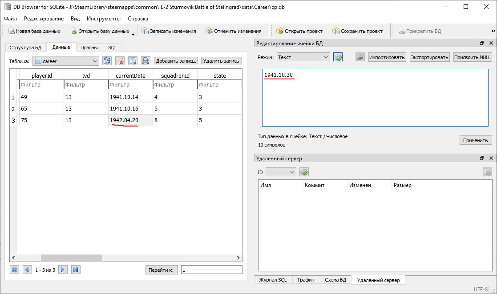Print the table data icon
Screen dimensions: 497x294
[x=145, y=61]
